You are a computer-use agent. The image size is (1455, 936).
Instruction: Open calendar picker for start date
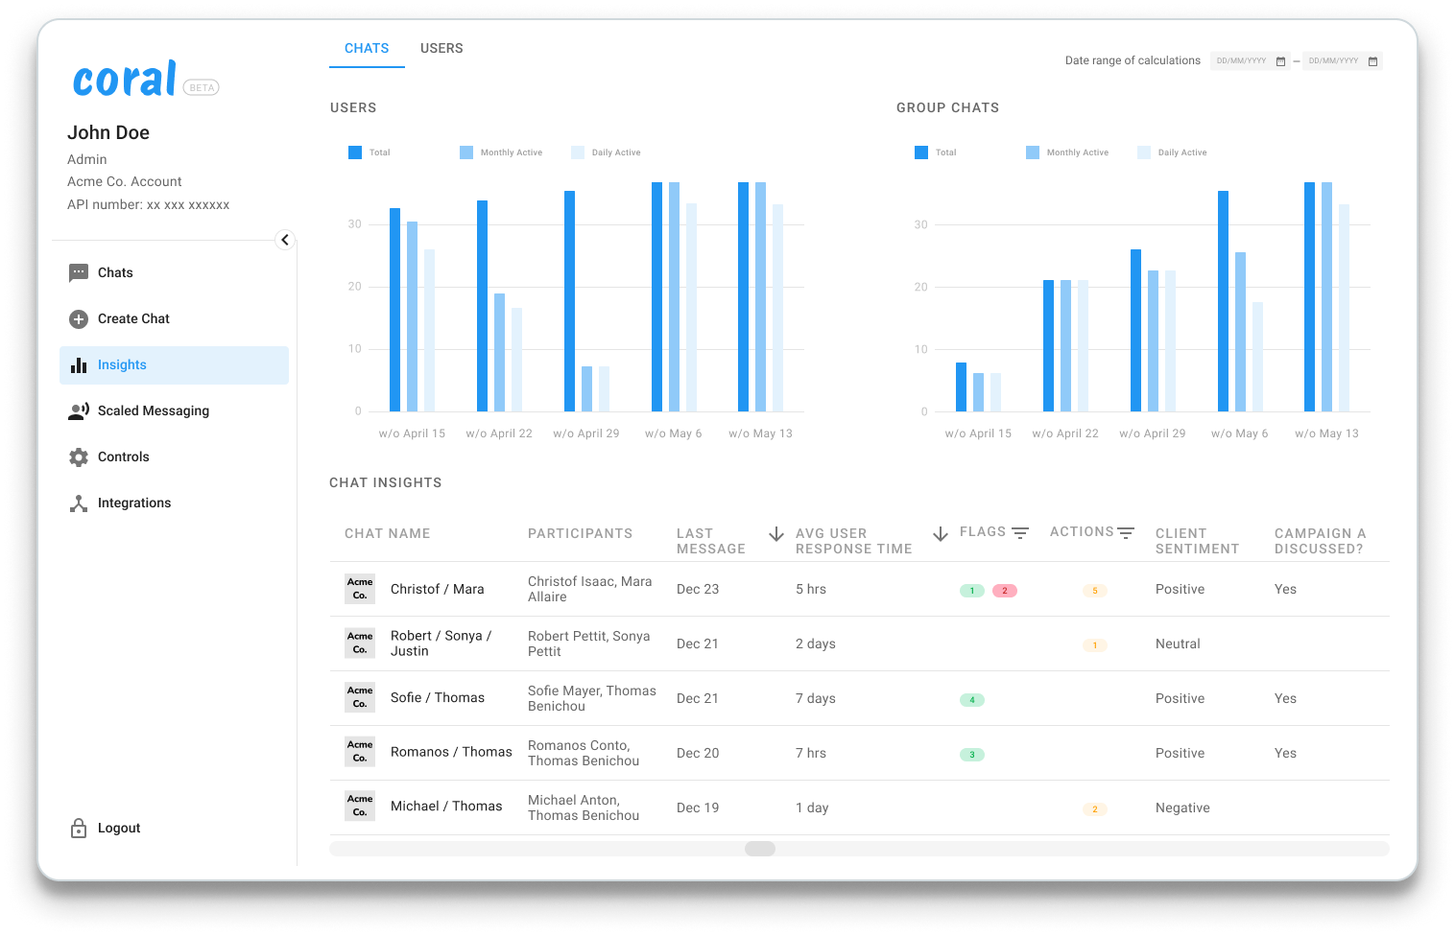pyautogui.click(x=1280, y=61)
